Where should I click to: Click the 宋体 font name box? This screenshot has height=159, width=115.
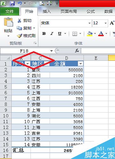(64, 23)
